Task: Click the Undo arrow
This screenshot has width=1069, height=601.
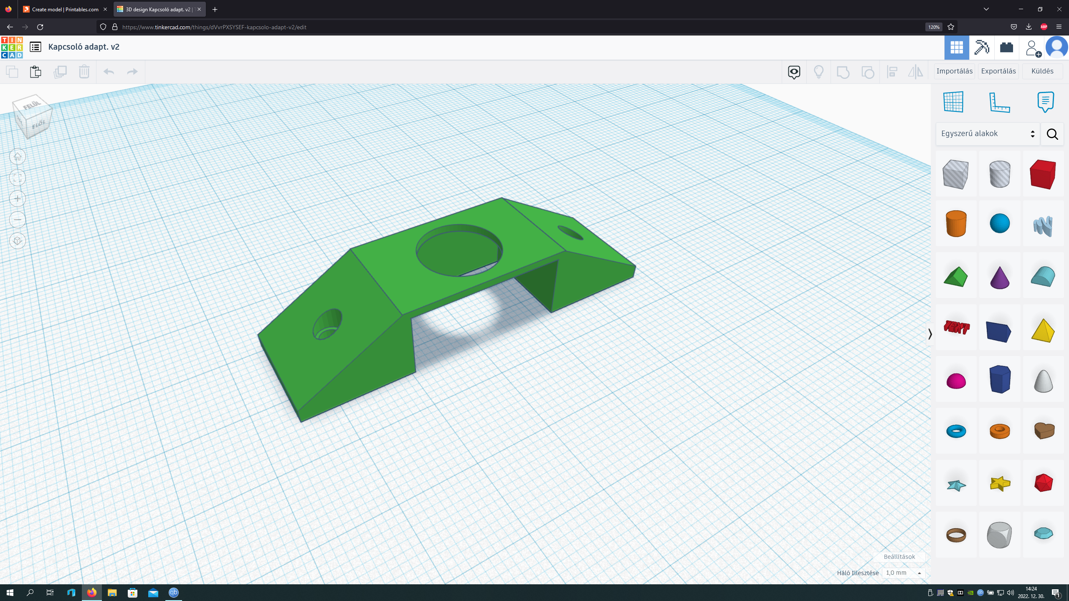Action: point(109,72)
